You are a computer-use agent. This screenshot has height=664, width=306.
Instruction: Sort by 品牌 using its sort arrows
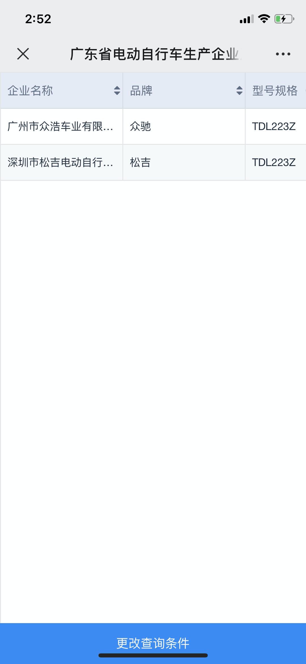(239, 91)
